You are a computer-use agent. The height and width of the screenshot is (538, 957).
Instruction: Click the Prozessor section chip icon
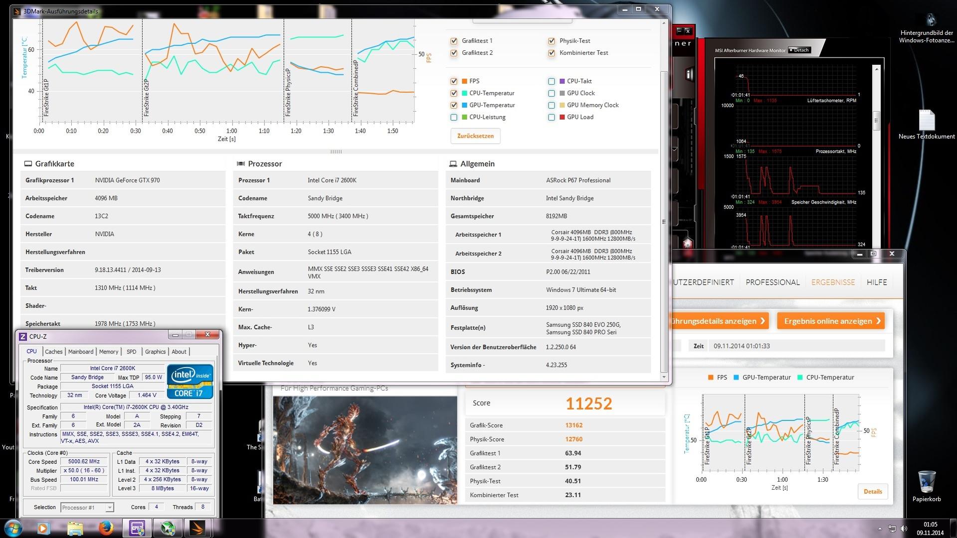click(241, 164)
